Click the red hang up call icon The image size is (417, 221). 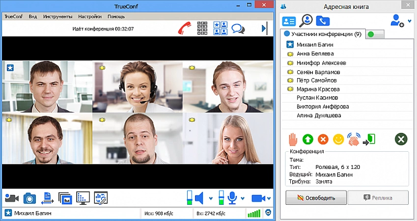tap(185, 28)
